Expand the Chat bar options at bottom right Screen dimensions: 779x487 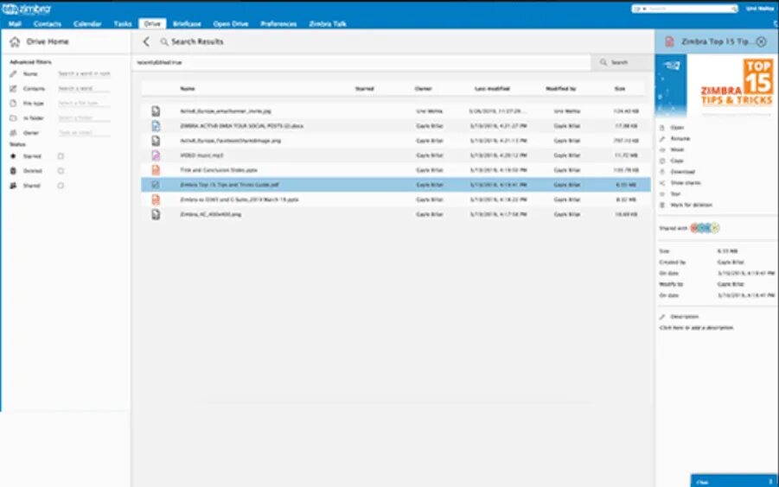770,482
